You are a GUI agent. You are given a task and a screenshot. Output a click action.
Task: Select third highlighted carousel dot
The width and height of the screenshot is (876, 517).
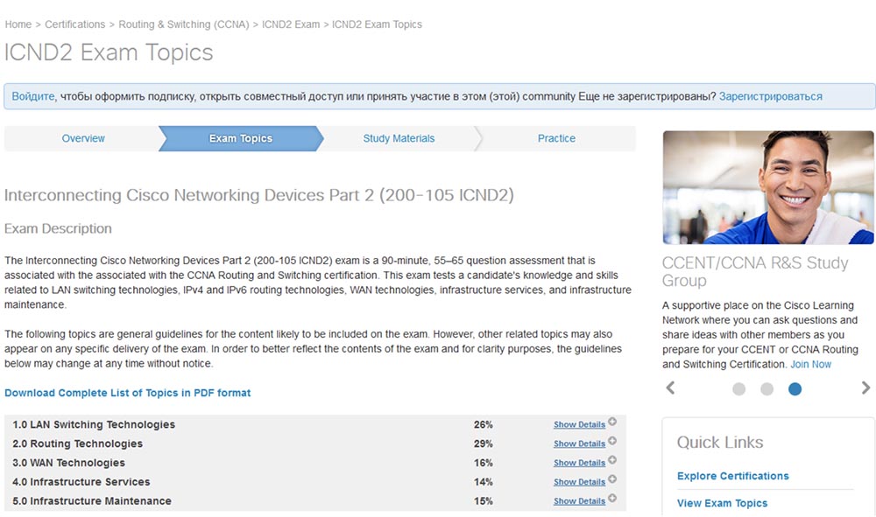pos(795,388)
